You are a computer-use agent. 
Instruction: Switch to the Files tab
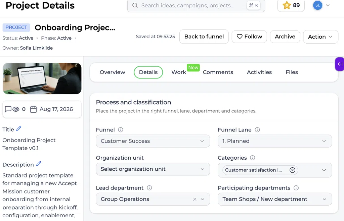pyautogui.click(x=292, y=72)
